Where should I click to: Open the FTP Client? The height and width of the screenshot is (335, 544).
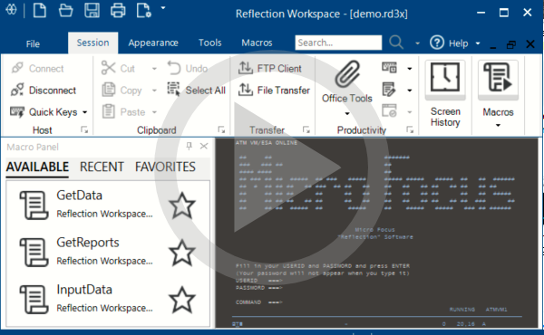(270, 68)
